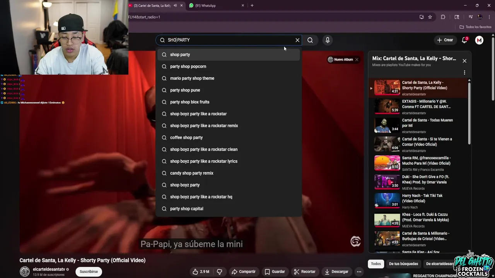Select suggestion 'shop party'
The image size is (495, 278).
[x=229, y=55]
